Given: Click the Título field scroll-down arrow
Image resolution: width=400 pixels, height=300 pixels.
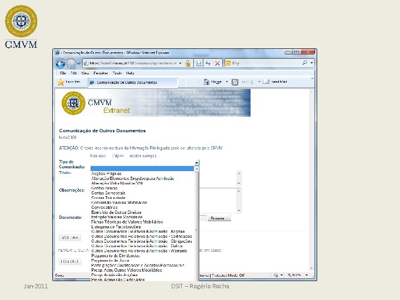Looking at the screenshot, I should (239, 183).
